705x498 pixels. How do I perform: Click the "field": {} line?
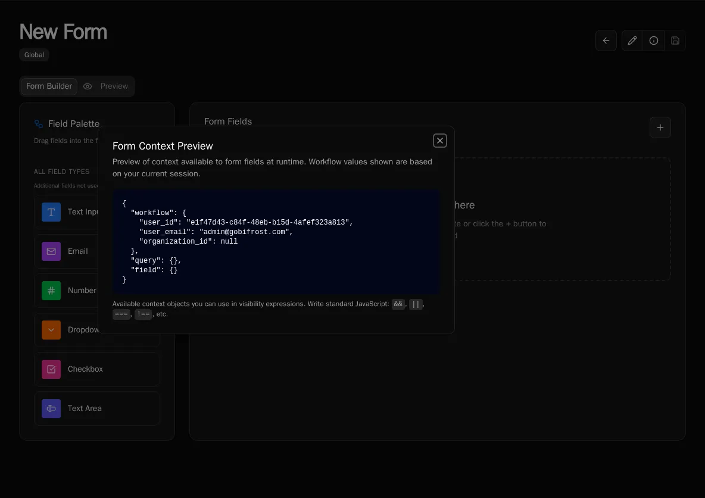[x=154, y=270]
